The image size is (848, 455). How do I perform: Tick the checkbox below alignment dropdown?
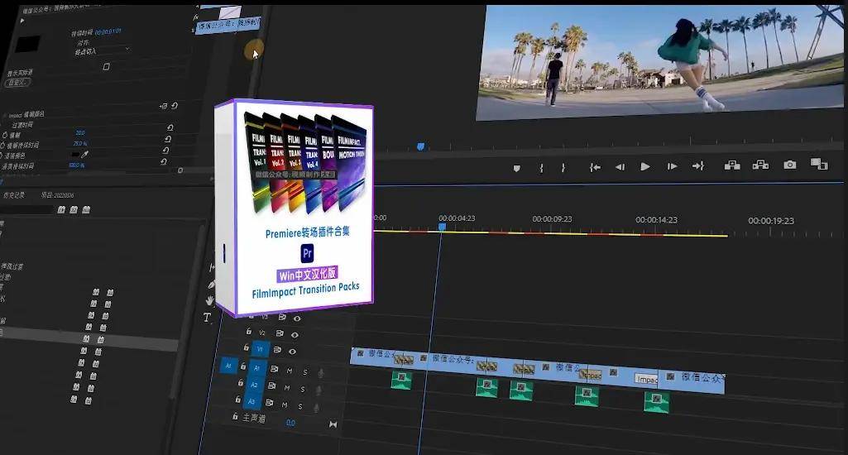point(106,67)
